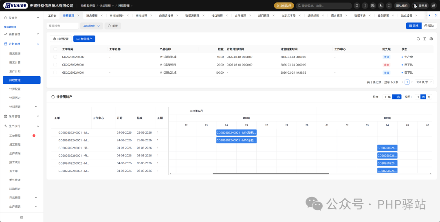Screen dimensions: 440x222
Task: Open the notification bell
Action: [x=357, y=6]
